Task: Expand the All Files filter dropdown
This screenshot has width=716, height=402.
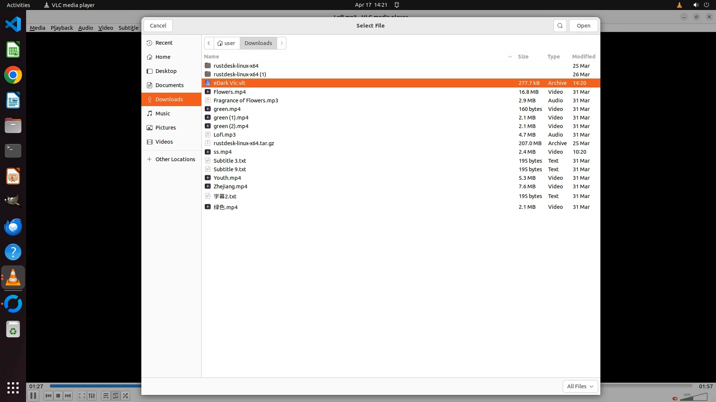Action: tap(580, 386)
